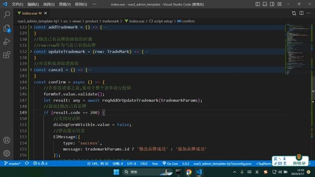Image resolution: width=315 pixels, height=177 pixels.
Task: Click the code minimap preview
Action: (298, 49)
